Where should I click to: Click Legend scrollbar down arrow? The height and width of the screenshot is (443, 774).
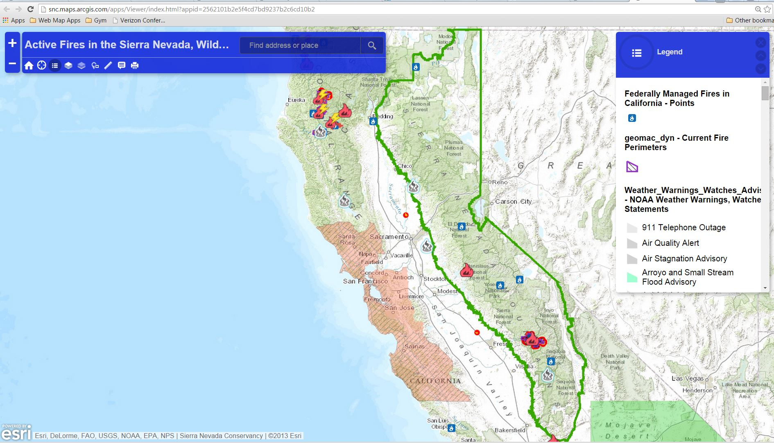765,288
